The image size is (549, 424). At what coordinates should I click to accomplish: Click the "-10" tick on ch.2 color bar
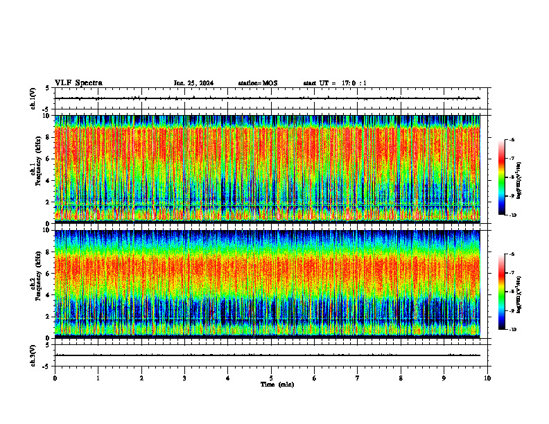512,330
